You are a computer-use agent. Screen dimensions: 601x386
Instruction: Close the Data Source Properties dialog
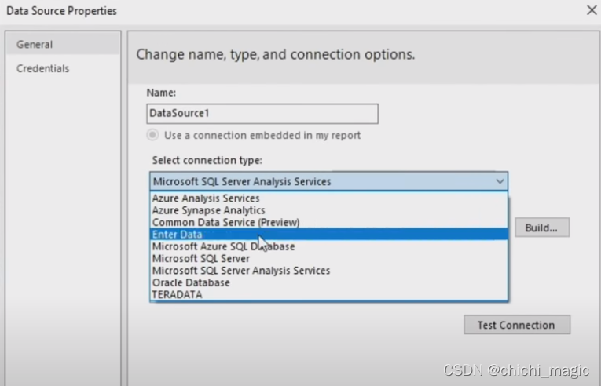(x=592, y=10)
